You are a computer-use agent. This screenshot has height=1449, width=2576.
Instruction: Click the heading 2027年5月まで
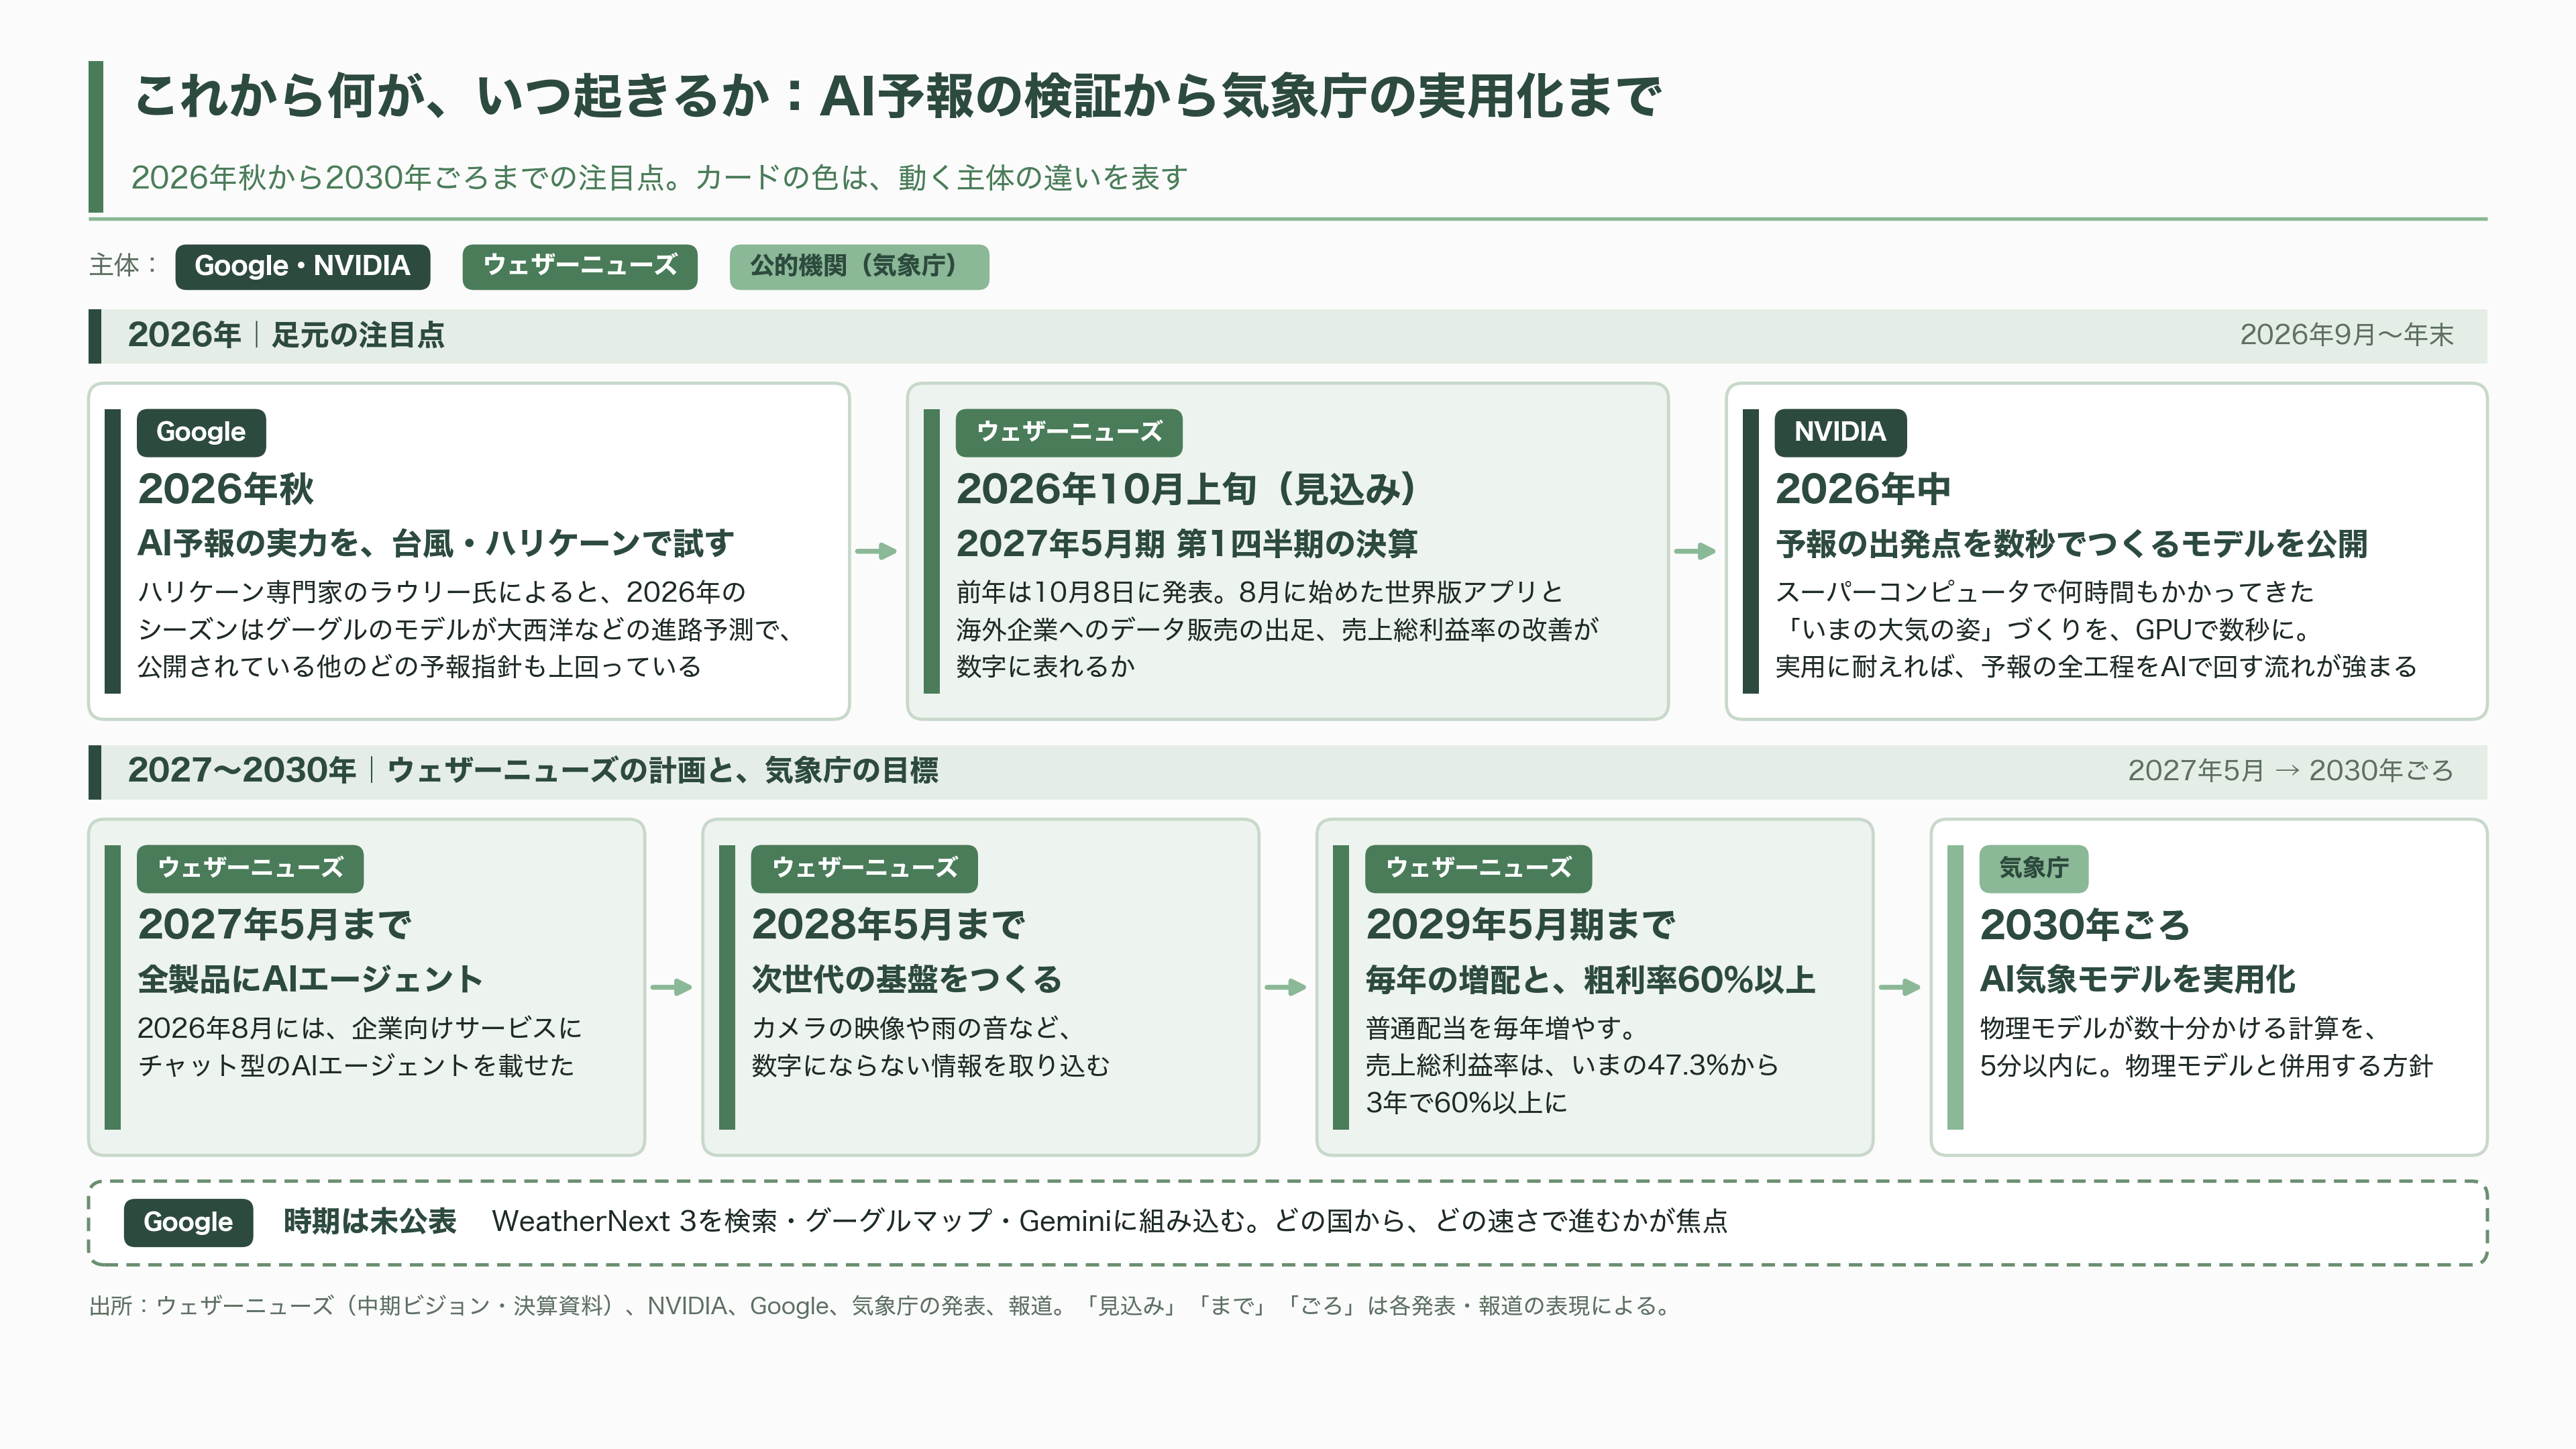point(274,925)
